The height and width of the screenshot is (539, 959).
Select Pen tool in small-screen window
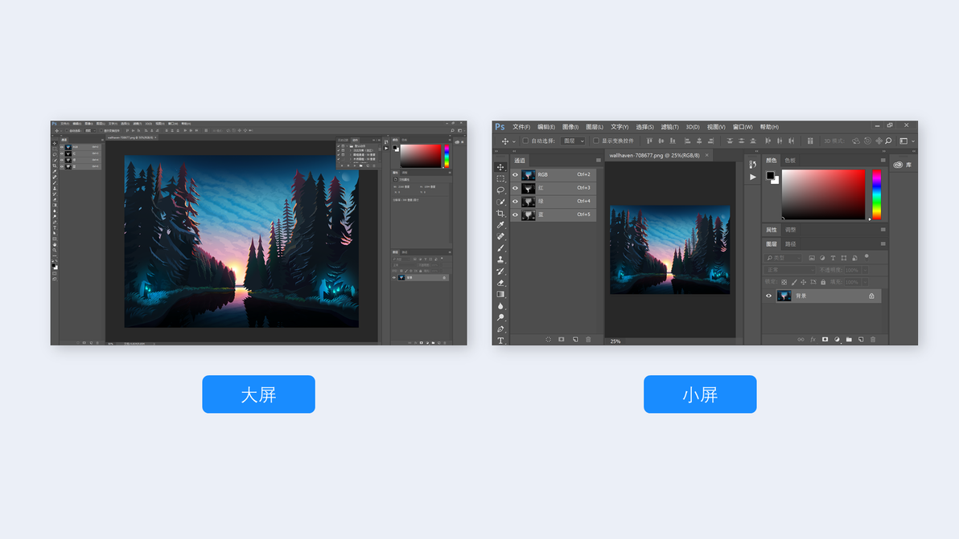pyautogui.click(x=501, y=329)
